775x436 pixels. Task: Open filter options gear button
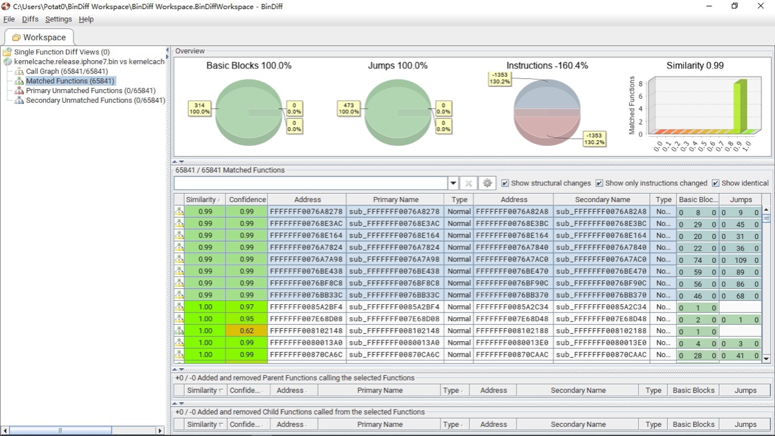(487, 183)
